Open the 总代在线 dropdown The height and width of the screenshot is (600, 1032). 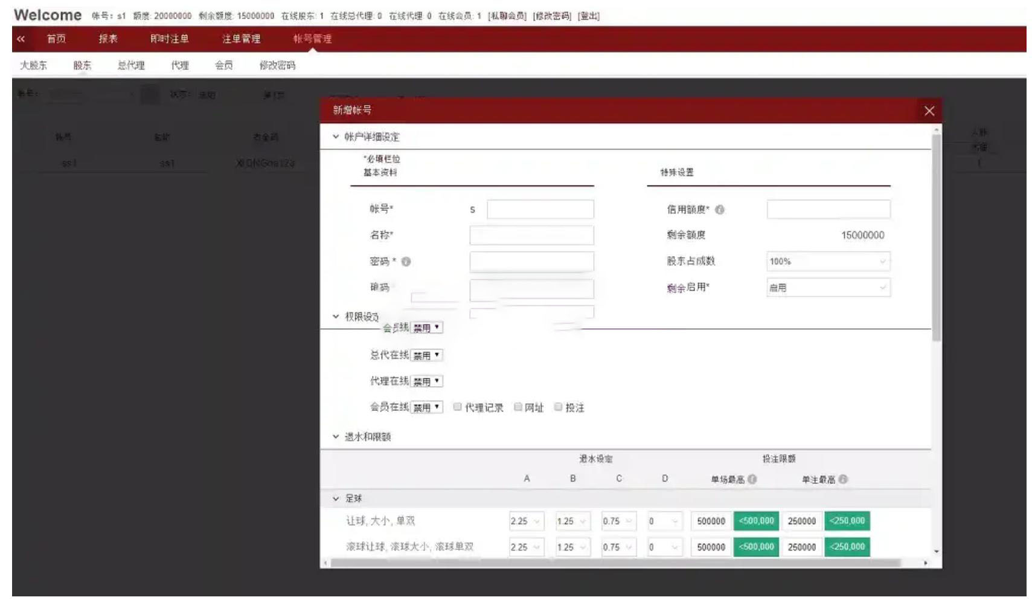tap(427, 355)
